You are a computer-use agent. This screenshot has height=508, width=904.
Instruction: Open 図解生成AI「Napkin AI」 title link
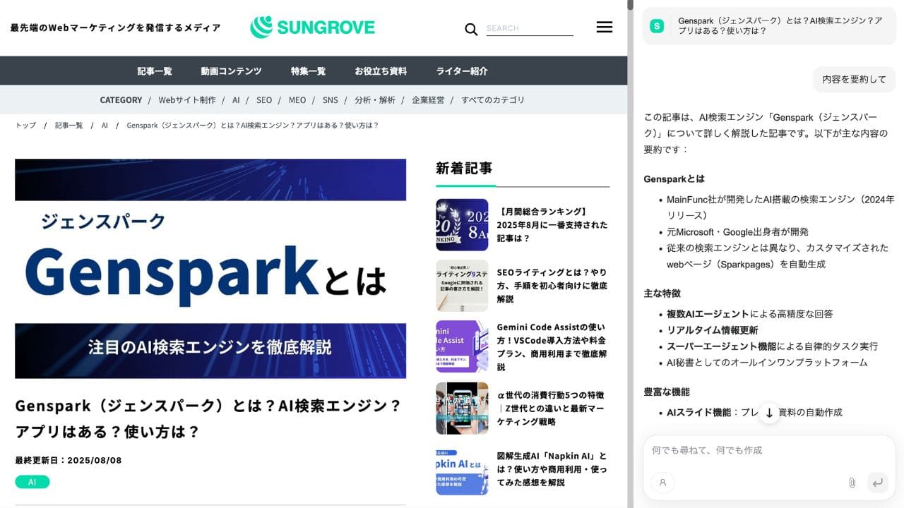pyautogui.click(x=552, y=469)
